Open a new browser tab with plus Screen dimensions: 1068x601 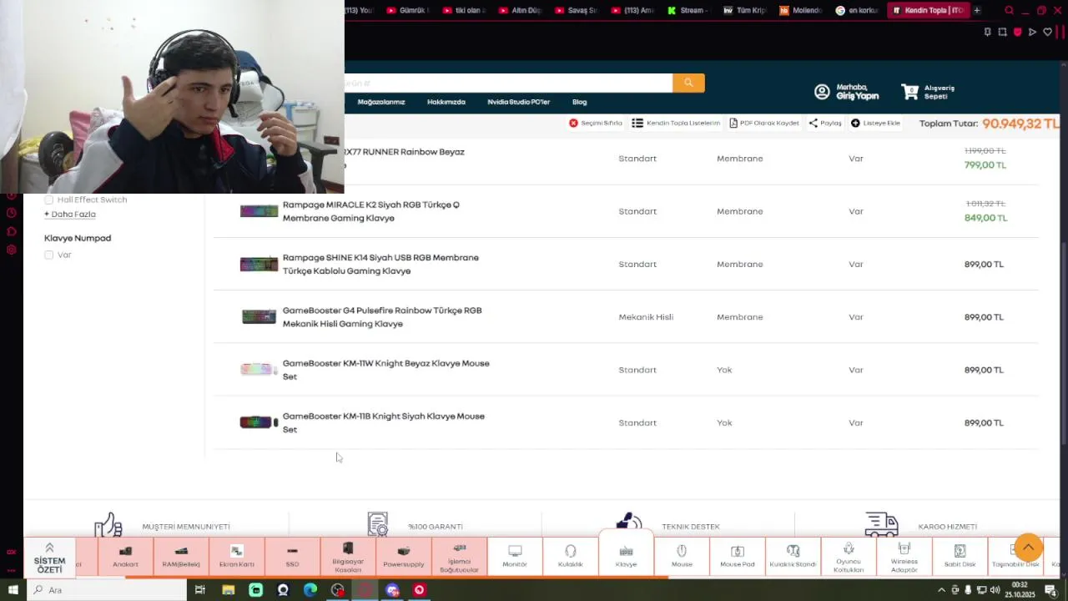point(977,11)
